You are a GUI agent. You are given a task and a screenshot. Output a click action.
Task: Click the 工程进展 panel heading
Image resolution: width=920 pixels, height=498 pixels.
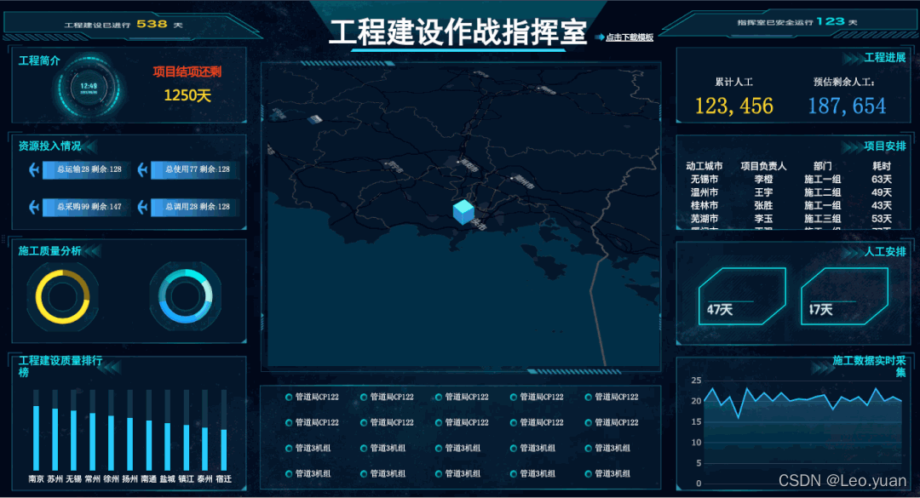885,58
